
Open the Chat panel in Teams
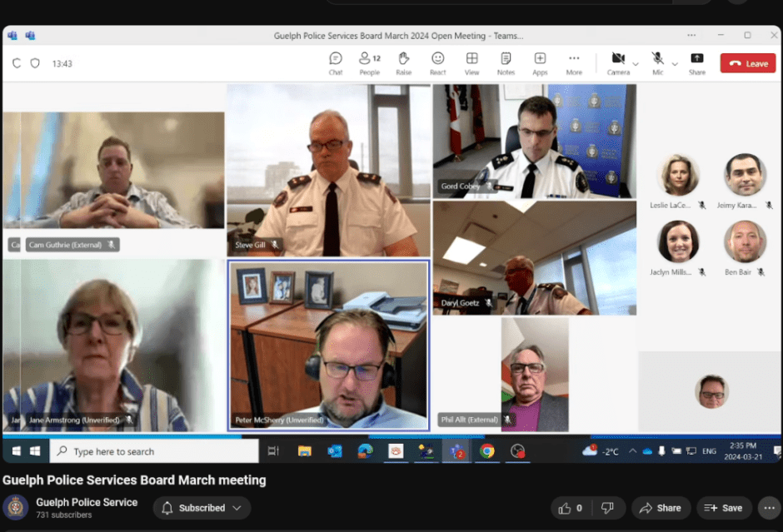(x=336, y=63)
